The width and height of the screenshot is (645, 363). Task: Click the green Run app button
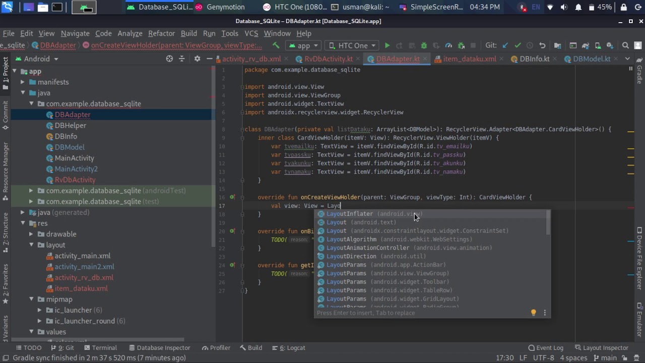point(387,45)
